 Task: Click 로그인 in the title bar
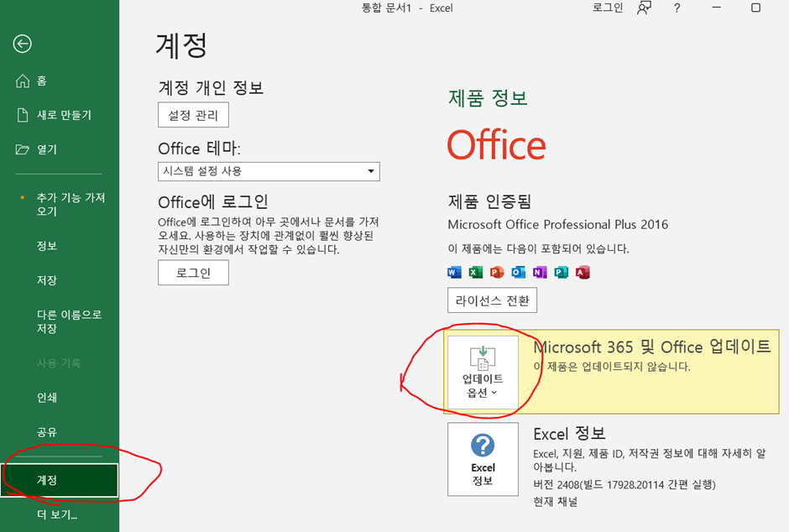point(608,8)
